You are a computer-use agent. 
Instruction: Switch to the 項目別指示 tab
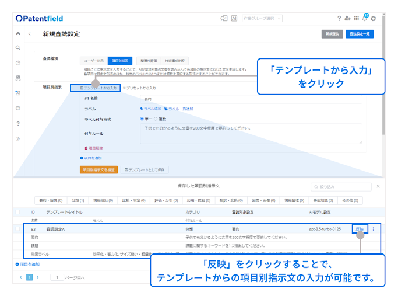(x=120, y=60)
